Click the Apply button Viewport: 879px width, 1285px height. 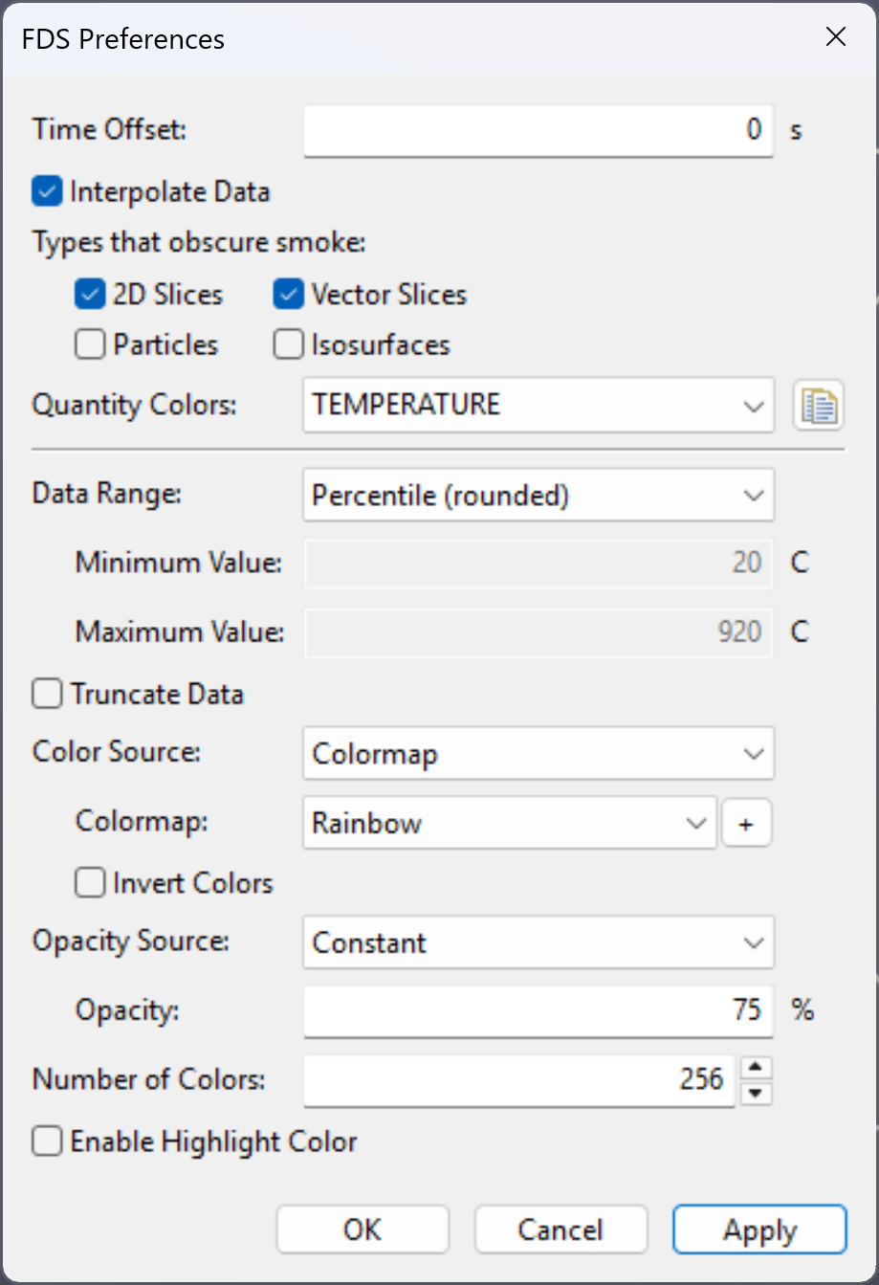coord(759,1230)
